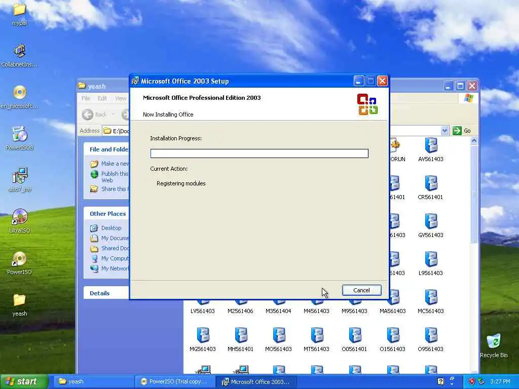Click the vertical scrollbar thumb in yeash
This screenshot has height=389, width=519.
(x=474, y=194)
